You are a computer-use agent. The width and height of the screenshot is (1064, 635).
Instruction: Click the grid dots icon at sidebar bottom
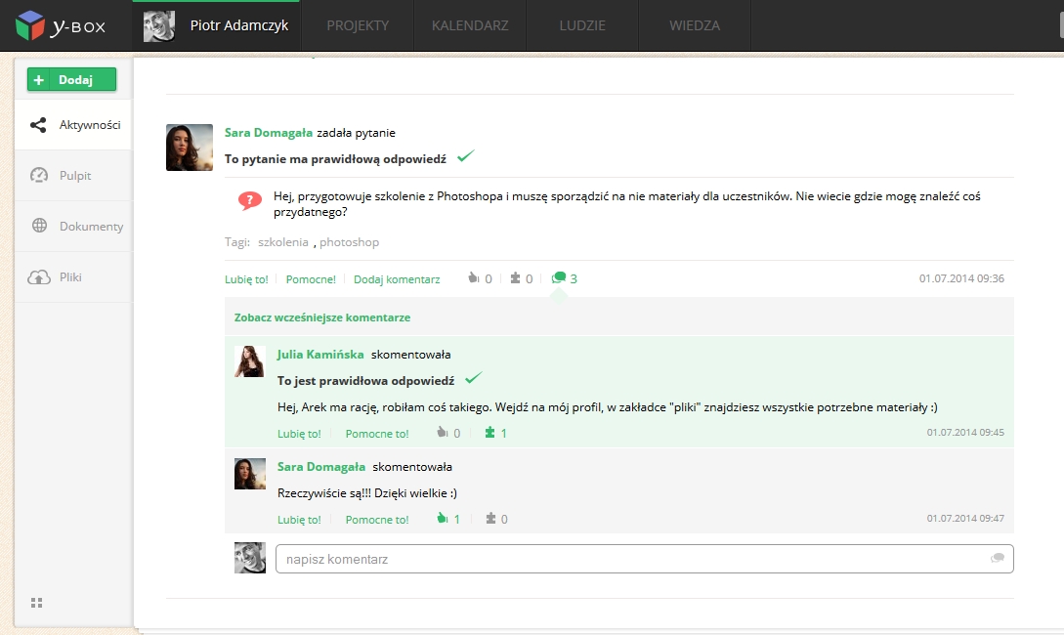[x=37, y=603]
